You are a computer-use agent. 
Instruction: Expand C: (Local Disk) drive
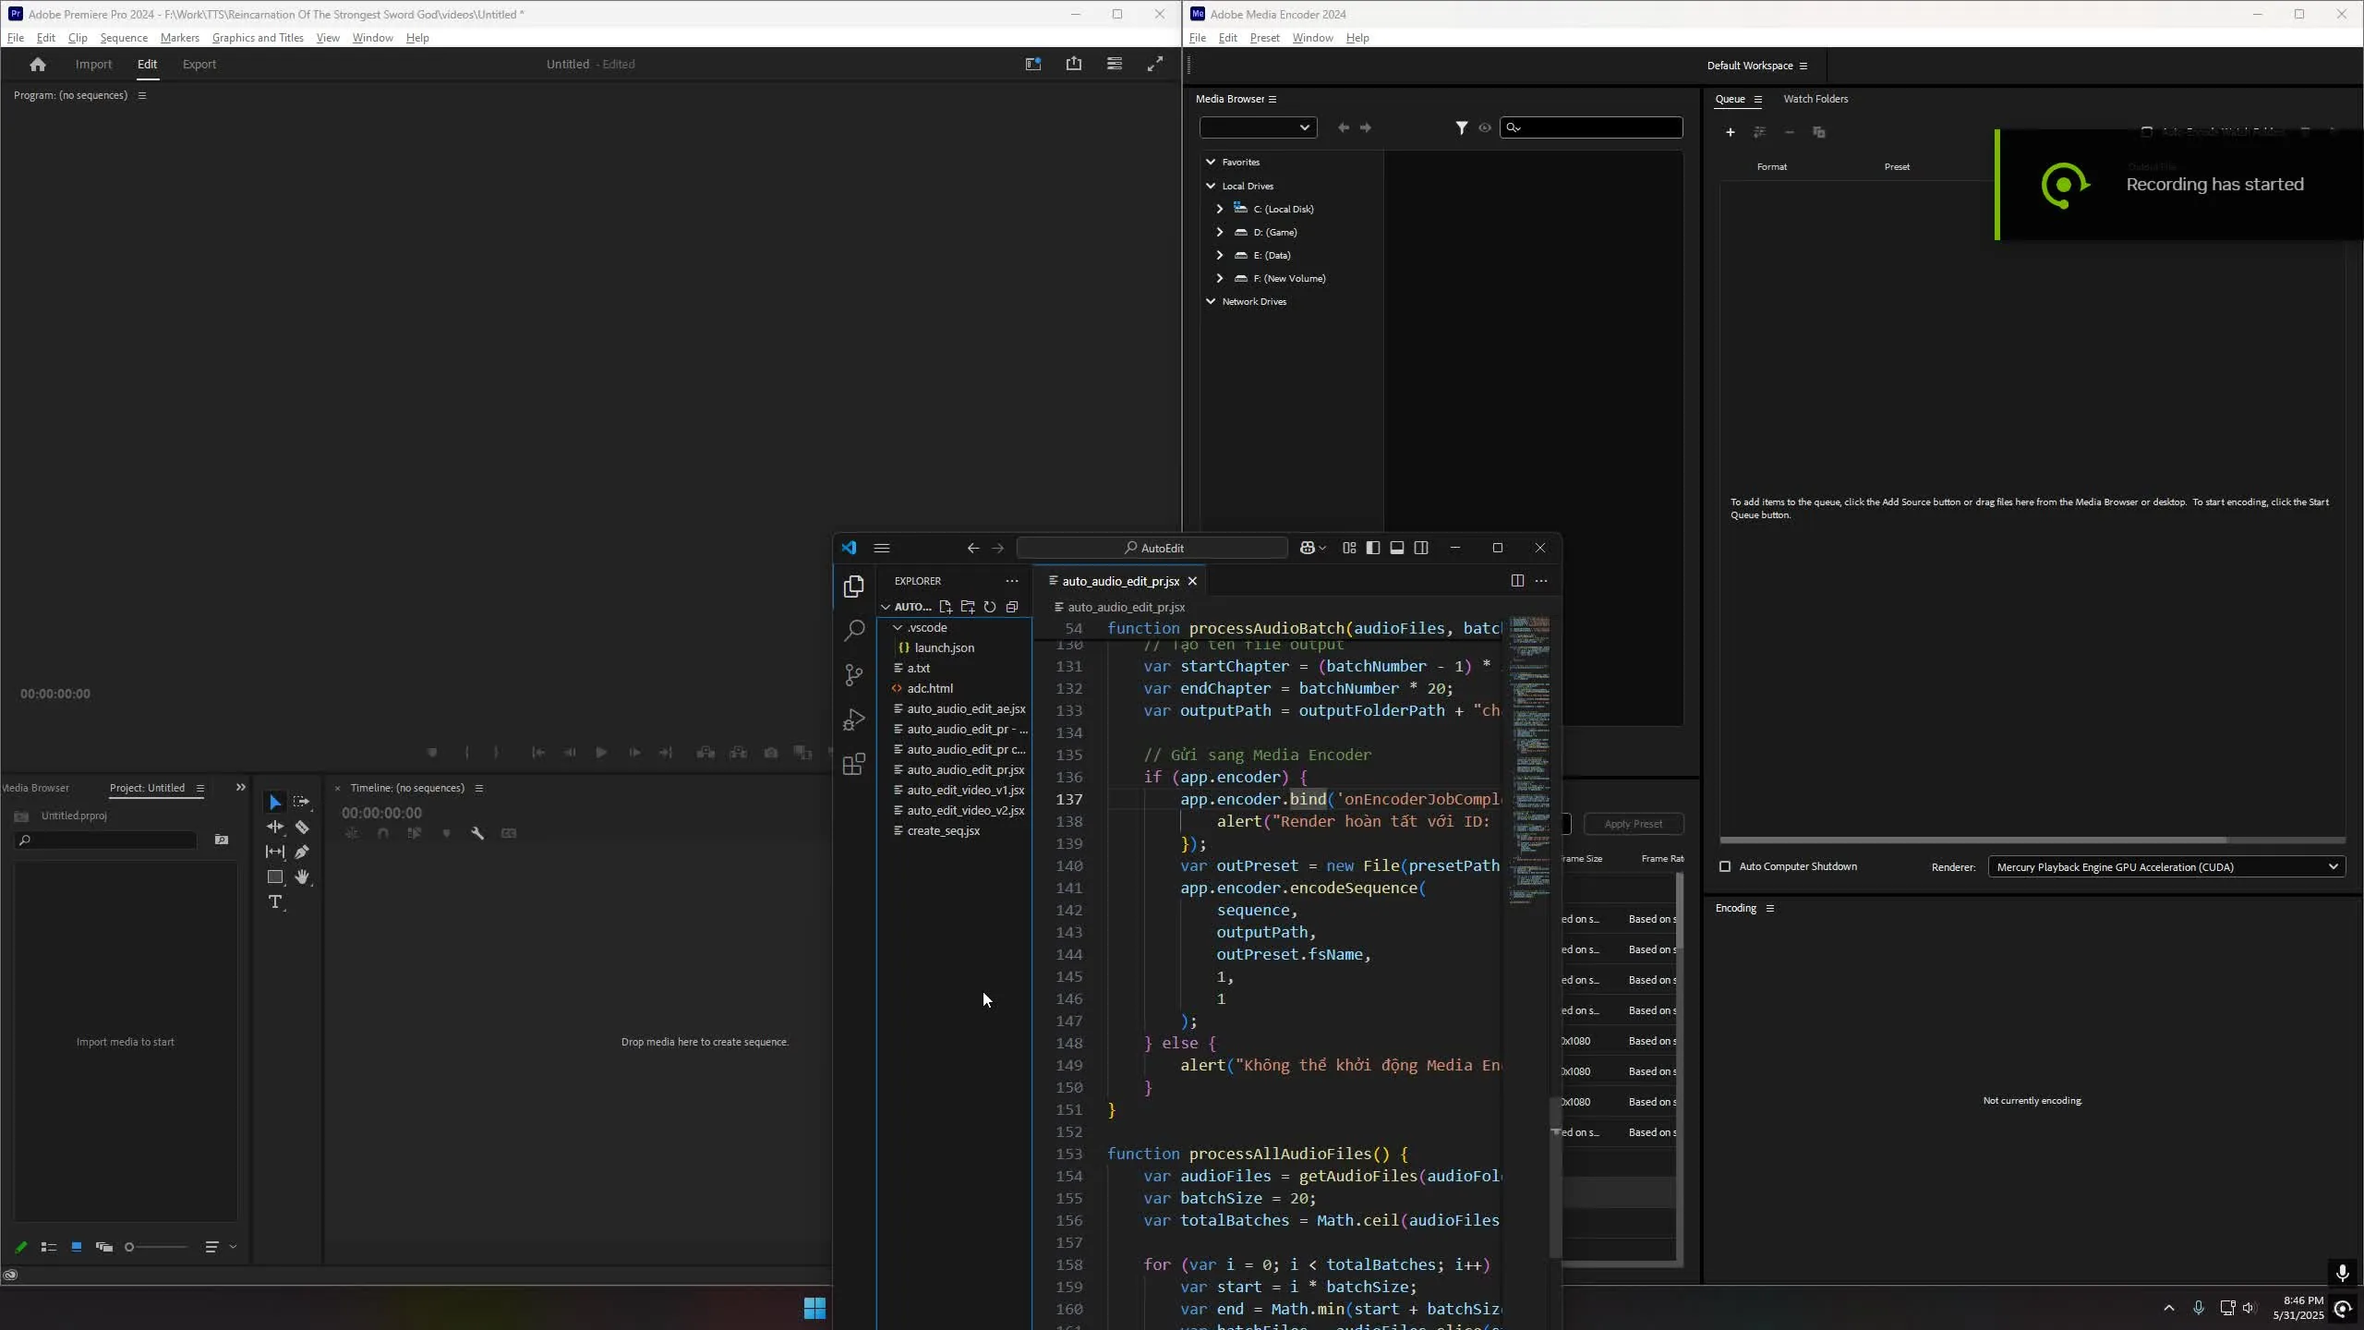(x=1220, y=210)
